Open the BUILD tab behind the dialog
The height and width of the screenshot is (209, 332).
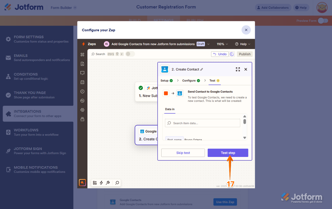click(x=135, y=20)
